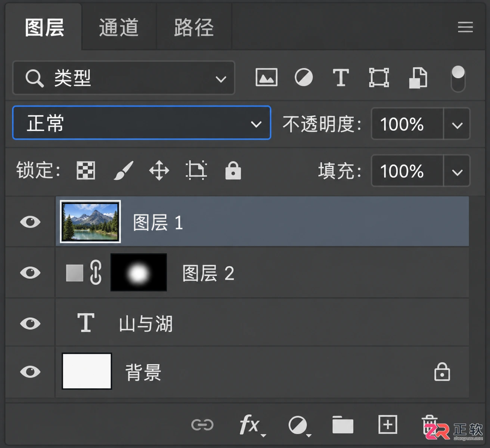The height and width of the screenshot is (448, 490).
Task: Select the 图层 2 mask thumbnail
Action: tap(139, 272)
